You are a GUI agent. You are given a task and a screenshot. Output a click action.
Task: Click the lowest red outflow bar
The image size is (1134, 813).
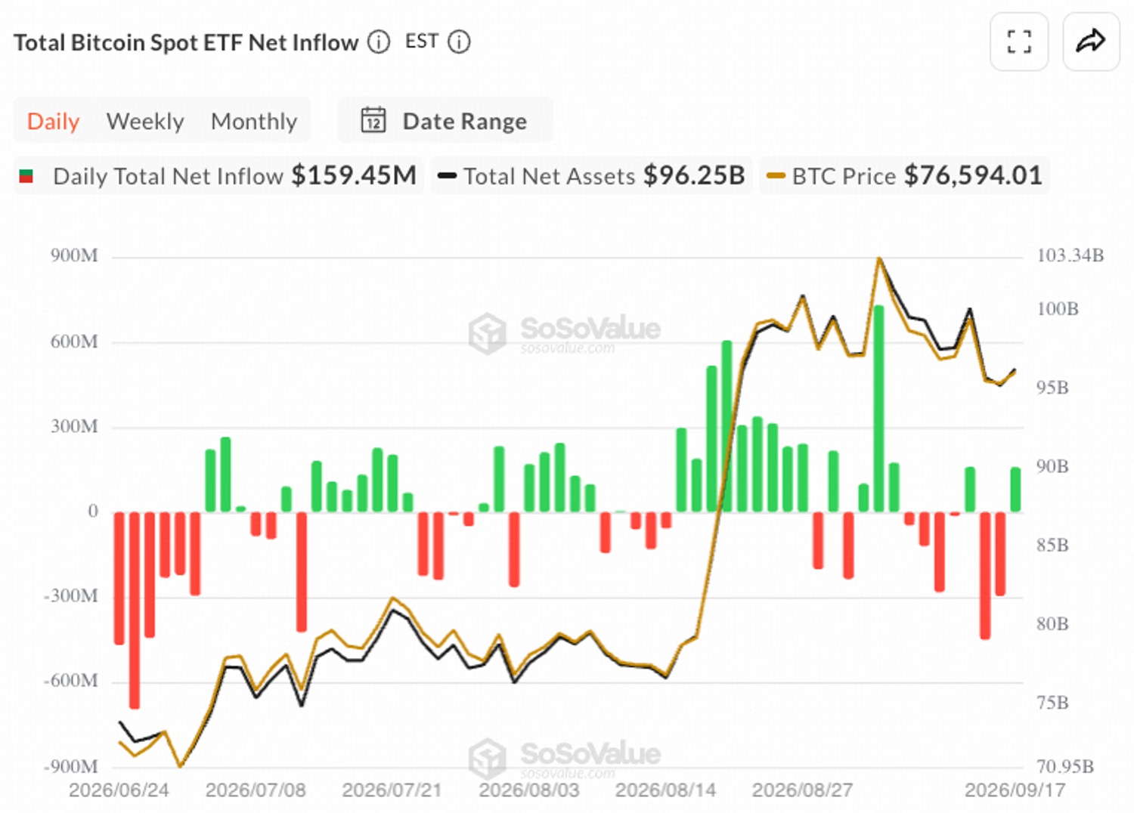point(135,611)
